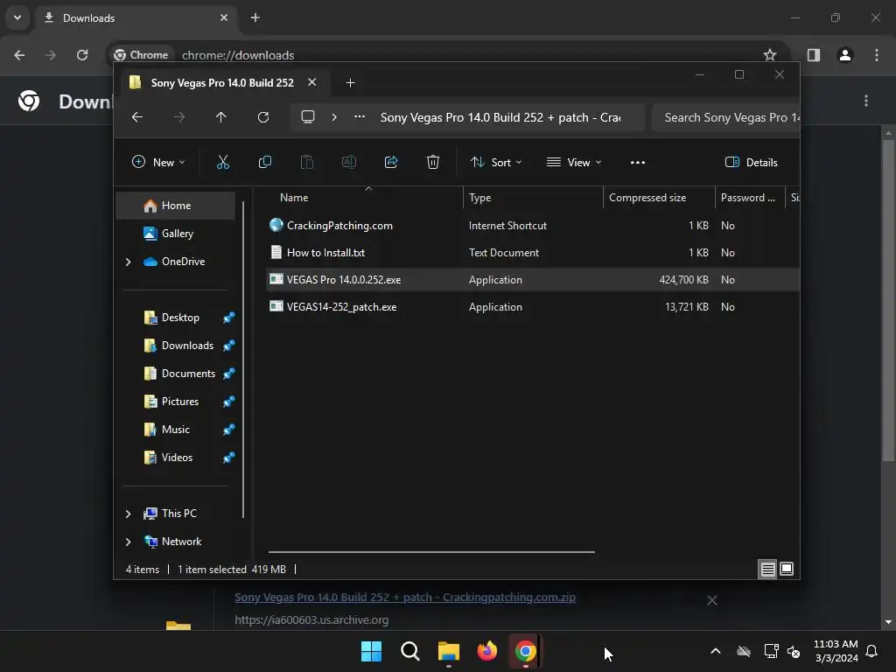Image resolution: width=896 pixels, height=672 pixels.
Task: Open the Chrome profile icon
Action: tap(845, 55)
